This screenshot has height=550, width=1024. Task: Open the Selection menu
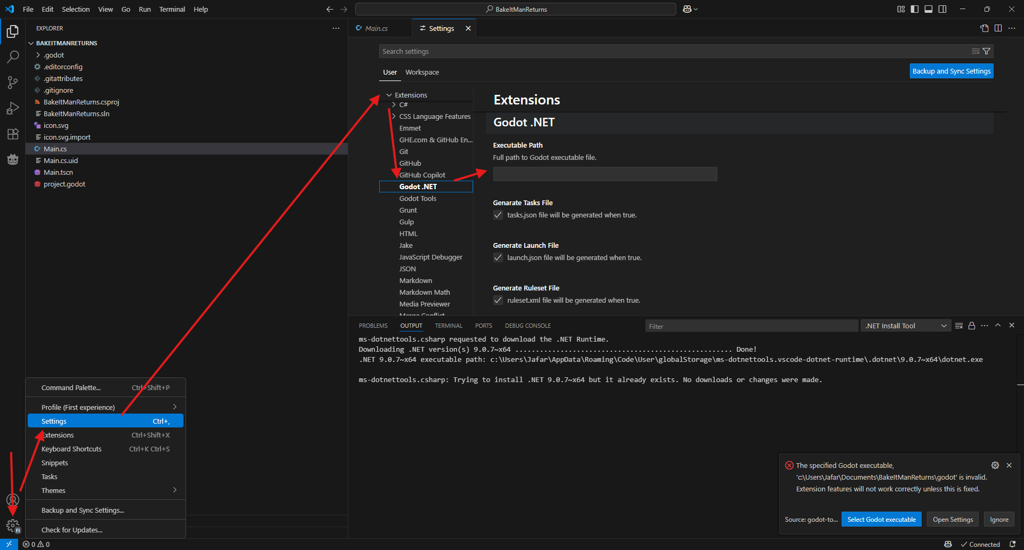click(x=76, y=9)
